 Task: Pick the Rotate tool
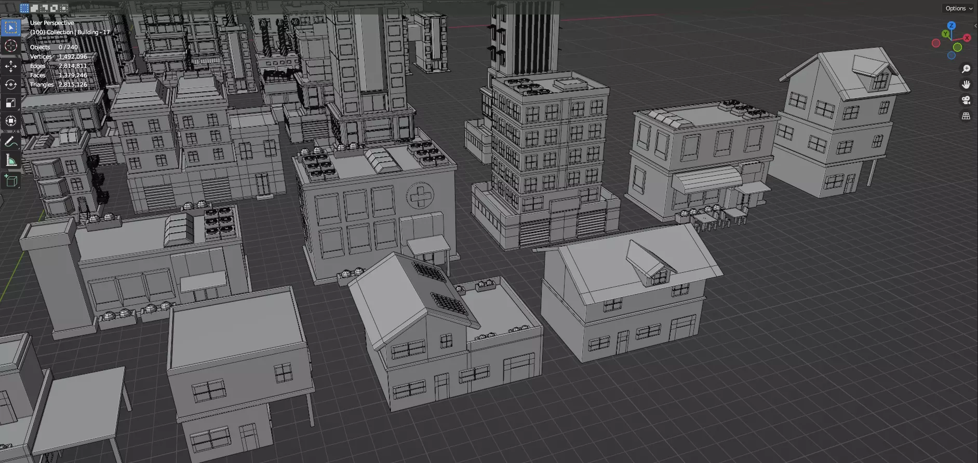click(11, 85)
